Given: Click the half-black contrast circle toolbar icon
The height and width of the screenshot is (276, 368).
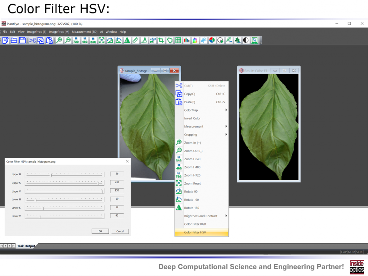Looking at the screenshot, I should (246, 40).
